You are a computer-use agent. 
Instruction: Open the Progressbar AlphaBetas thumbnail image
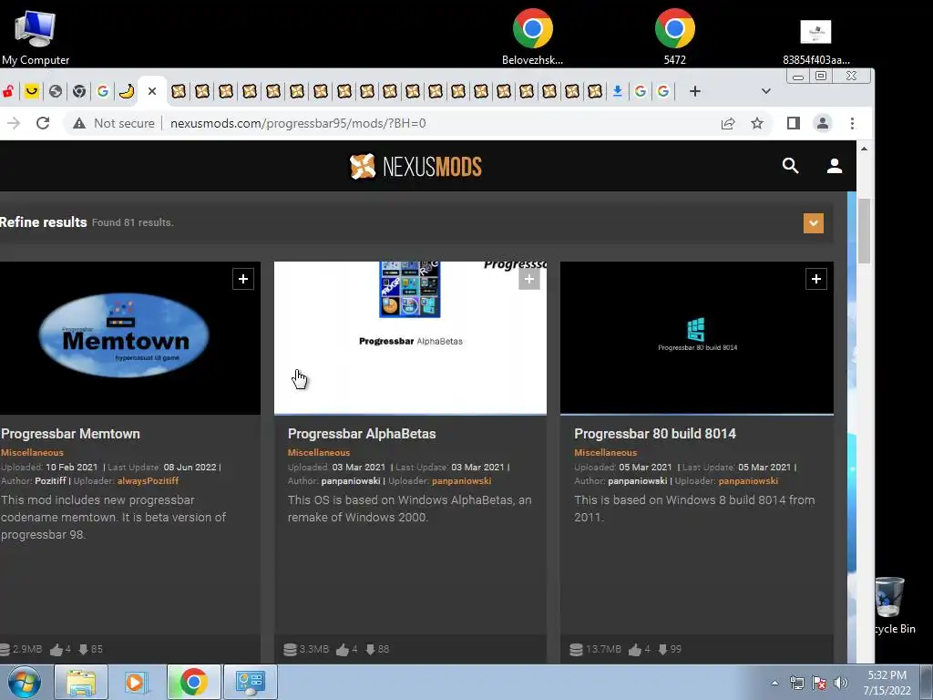pyautogui.click(x=410, y=337)
